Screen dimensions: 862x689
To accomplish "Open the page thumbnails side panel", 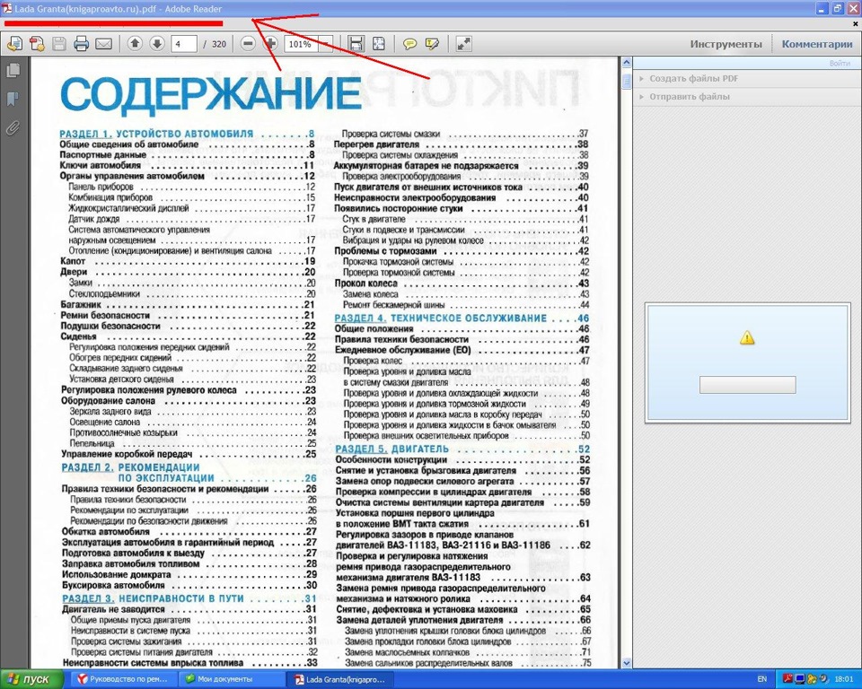I will [13, 70].
